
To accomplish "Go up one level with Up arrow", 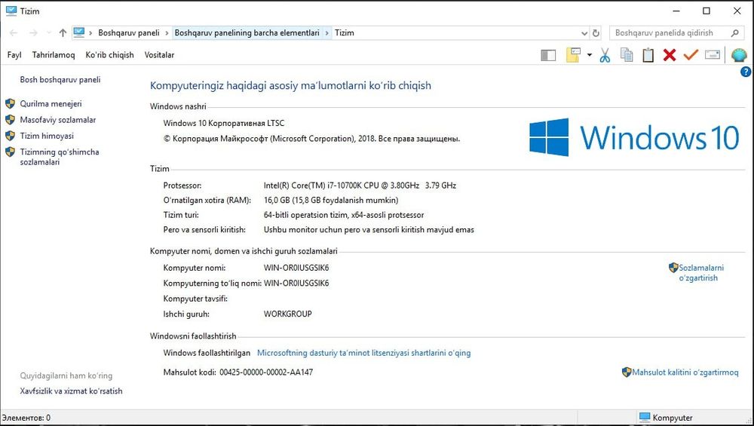I will pyautogui.click(x=63, y=32).
